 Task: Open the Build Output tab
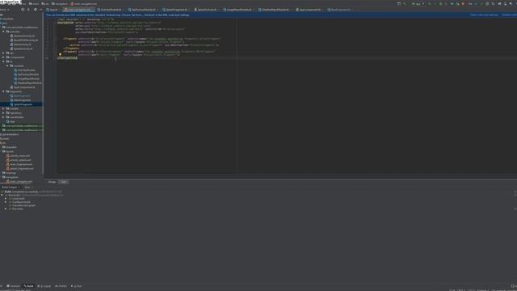(x=10, y=188)
